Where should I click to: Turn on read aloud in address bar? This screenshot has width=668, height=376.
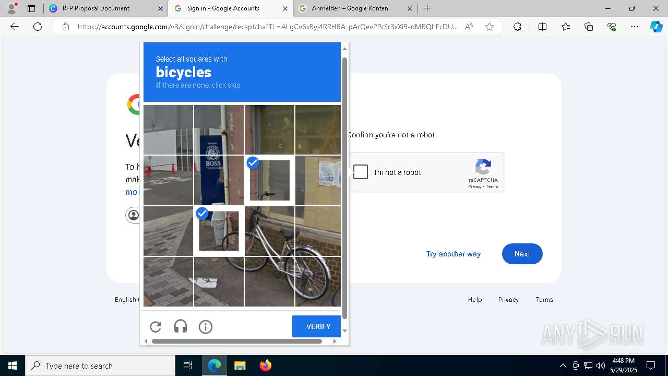(469, 27)
